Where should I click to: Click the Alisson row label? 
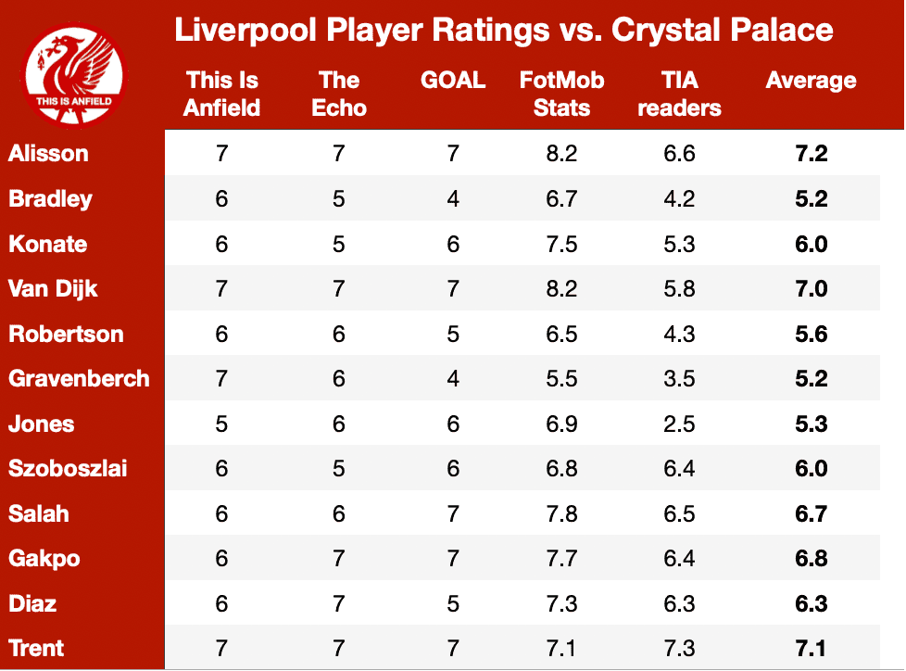[x=48, y=153]
